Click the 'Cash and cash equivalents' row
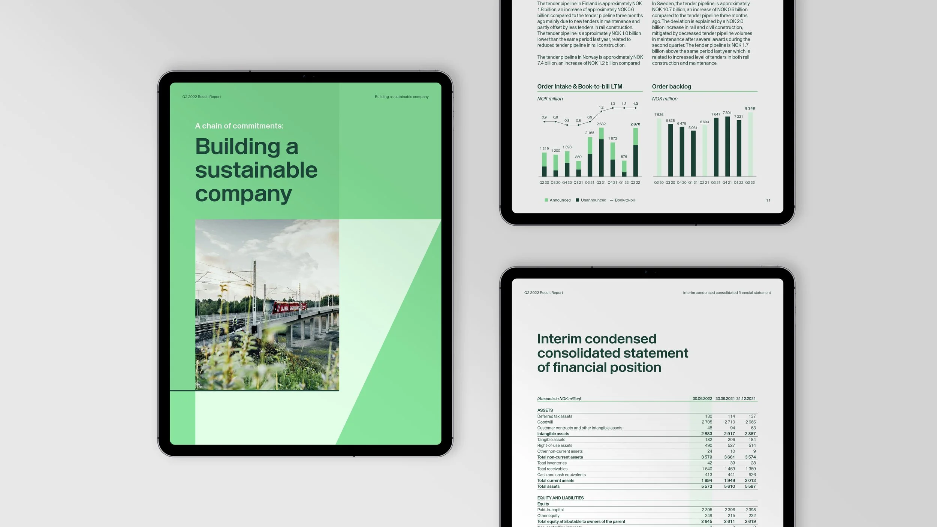This screenshot has height=527, width=937. tap(561, 475)
